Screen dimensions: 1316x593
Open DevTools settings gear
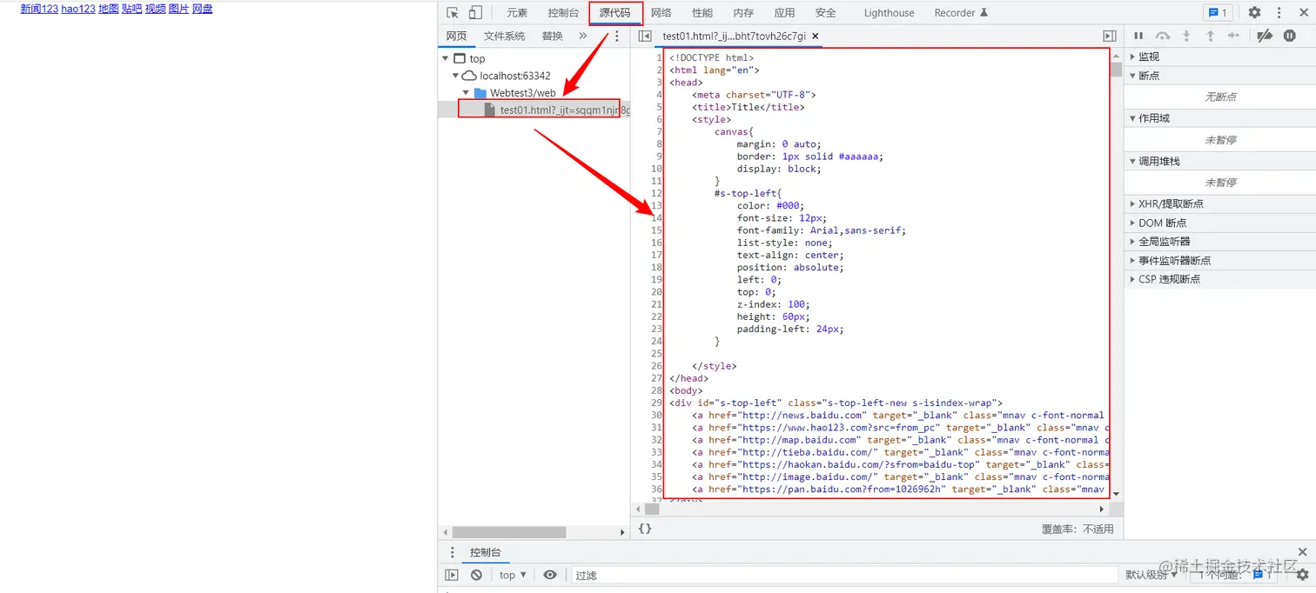(x=1254, y=13)
